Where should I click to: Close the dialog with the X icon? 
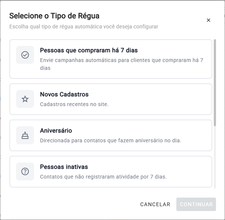(209, 20)
